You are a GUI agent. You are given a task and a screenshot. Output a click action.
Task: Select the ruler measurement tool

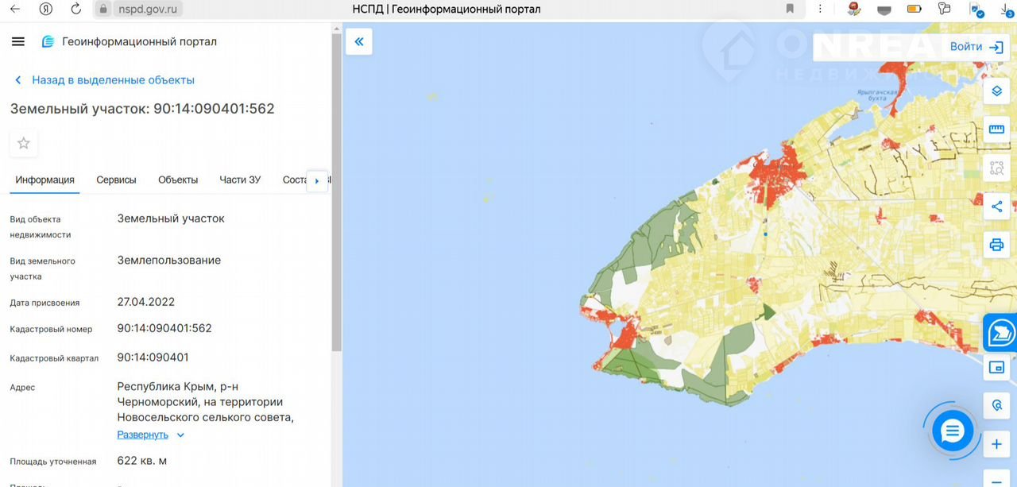[x=996, y=129]
